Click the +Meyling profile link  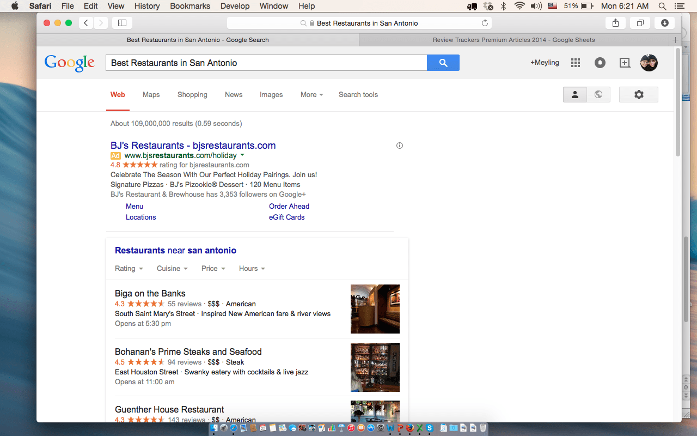pos(545,63)
